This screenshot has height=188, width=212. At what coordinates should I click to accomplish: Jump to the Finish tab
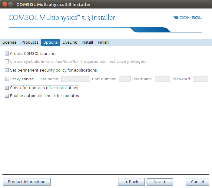pos(103,42)
